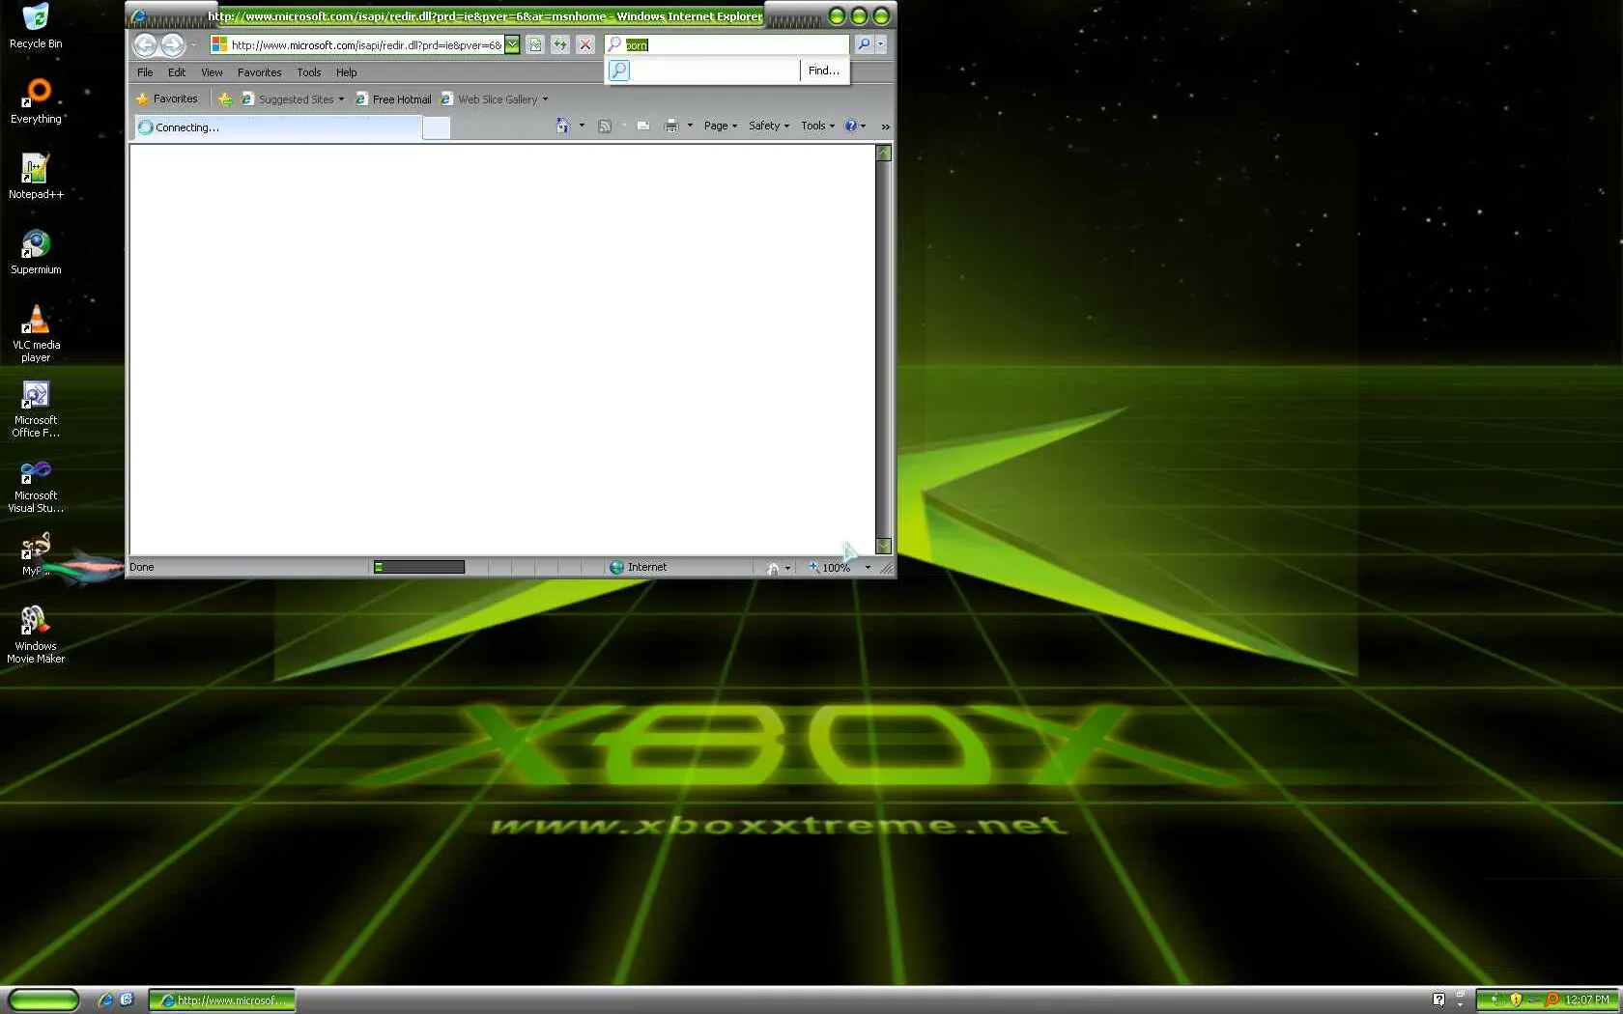
Task: Click the Recycle Bin desktop icon
Action: (x=36, y=26)
